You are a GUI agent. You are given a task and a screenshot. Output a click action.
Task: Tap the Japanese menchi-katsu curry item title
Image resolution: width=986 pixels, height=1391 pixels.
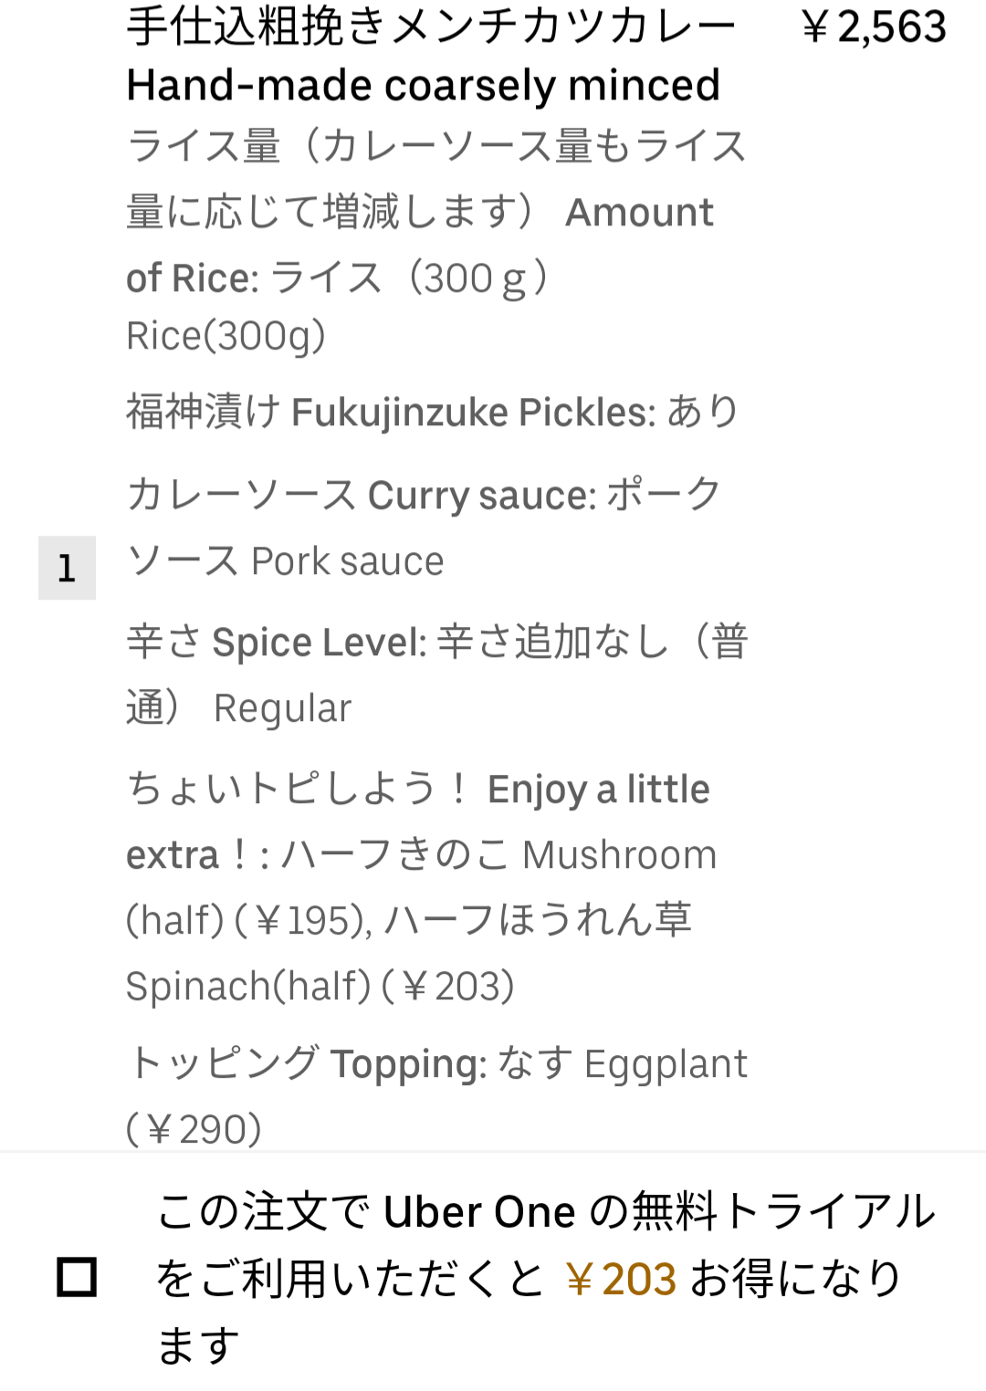[431, 26]
